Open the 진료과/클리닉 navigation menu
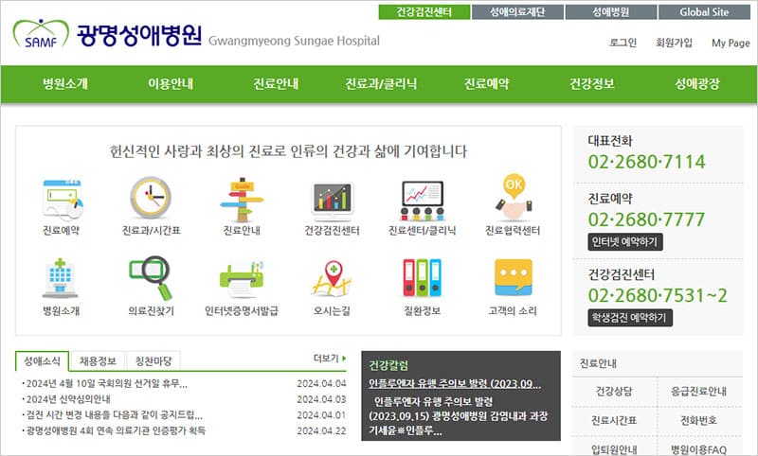Viewport: 758px width, 456px height. (x=381, y=84)
